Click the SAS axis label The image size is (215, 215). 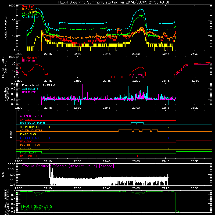click(3, 175)
